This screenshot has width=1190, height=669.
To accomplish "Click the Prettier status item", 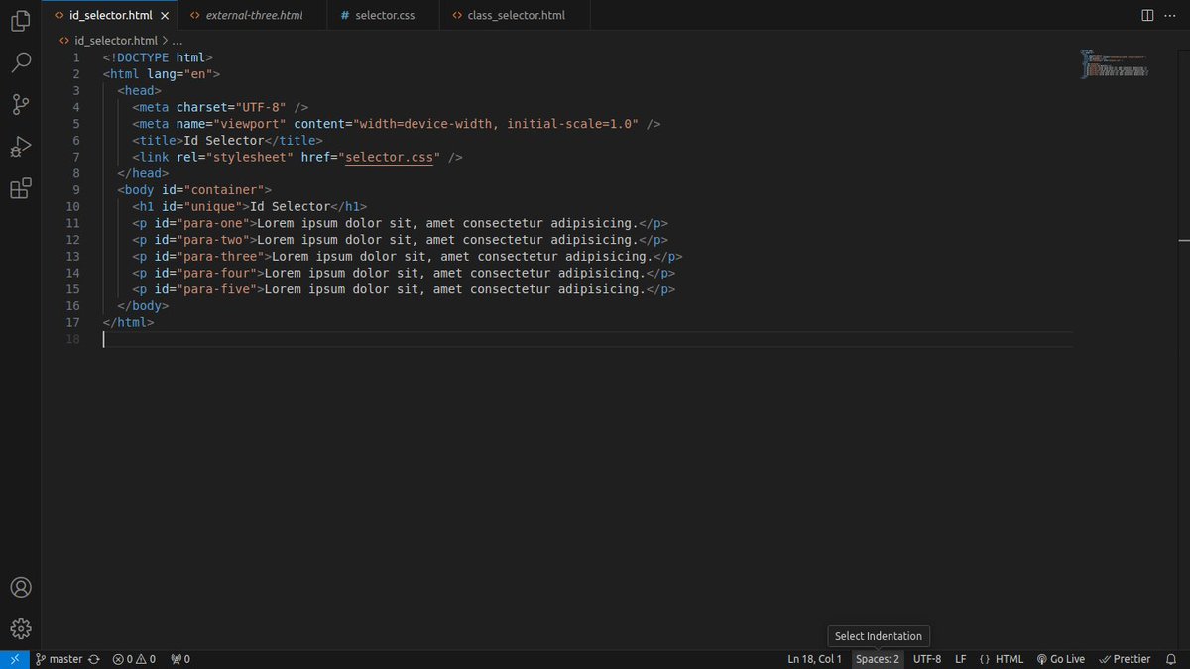I will pos(1125,659).
